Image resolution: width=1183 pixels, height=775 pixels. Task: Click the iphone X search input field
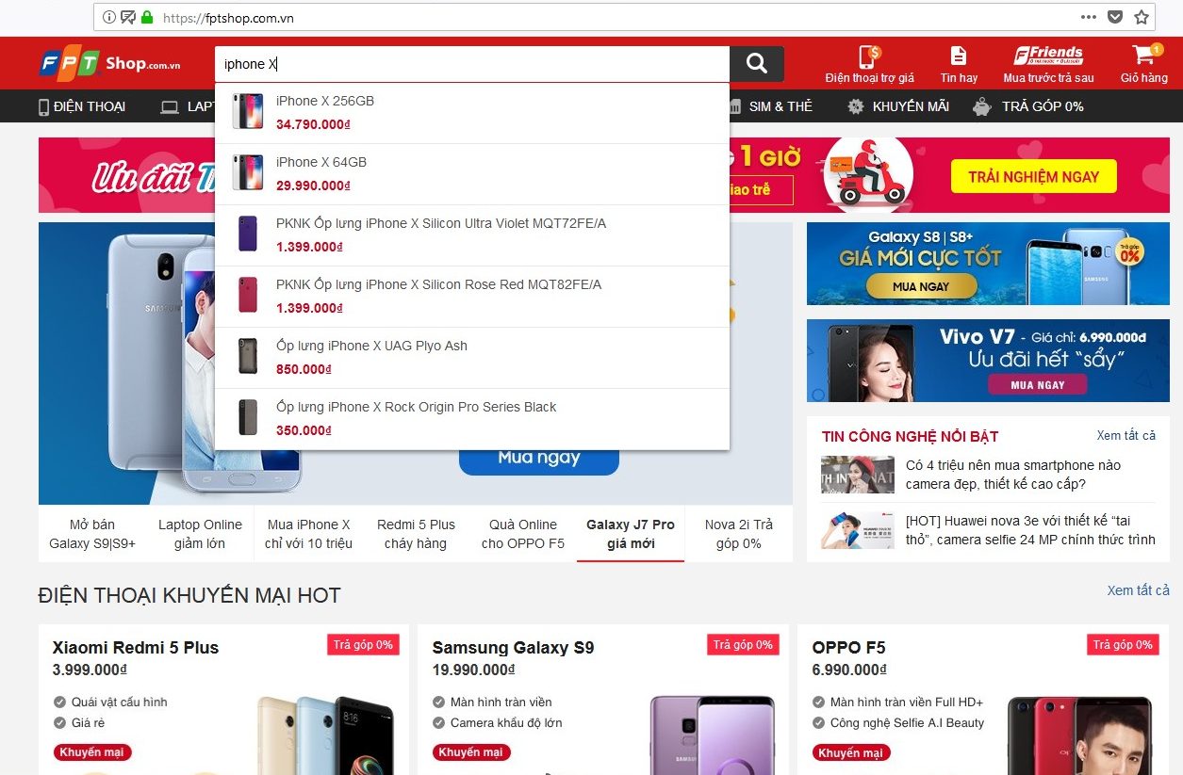pyautogui.click(x=471, y=64)
